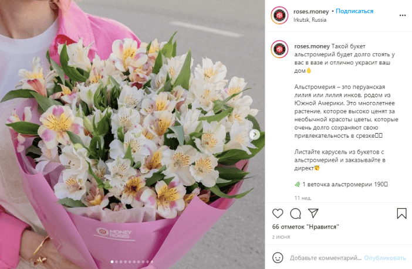412x269 pixels.
Task: Open roses.money username in header
Action: [x=311, y=11]
